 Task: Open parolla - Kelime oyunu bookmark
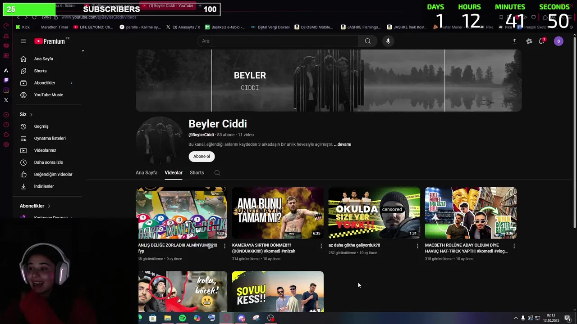(140, 27)
